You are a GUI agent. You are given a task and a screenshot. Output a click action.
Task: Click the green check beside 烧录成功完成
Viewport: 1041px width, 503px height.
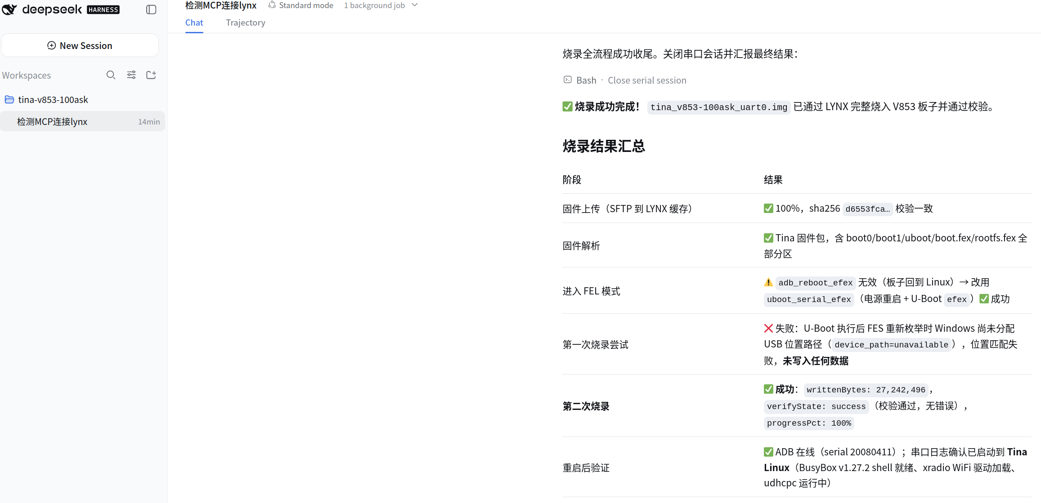(x=567, y=107)
